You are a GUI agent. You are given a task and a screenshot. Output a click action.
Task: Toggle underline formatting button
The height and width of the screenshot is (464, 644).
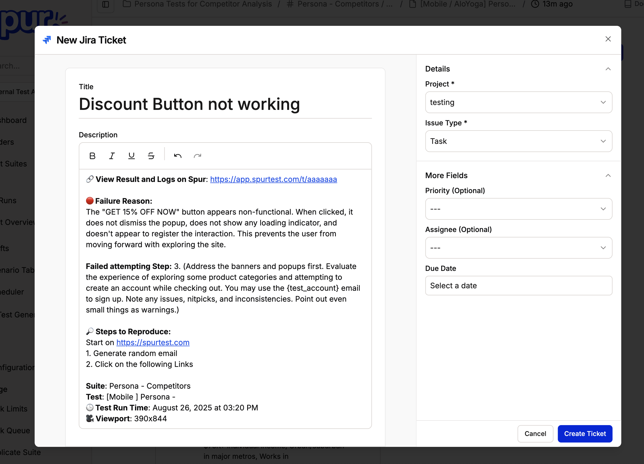point(131,156)
